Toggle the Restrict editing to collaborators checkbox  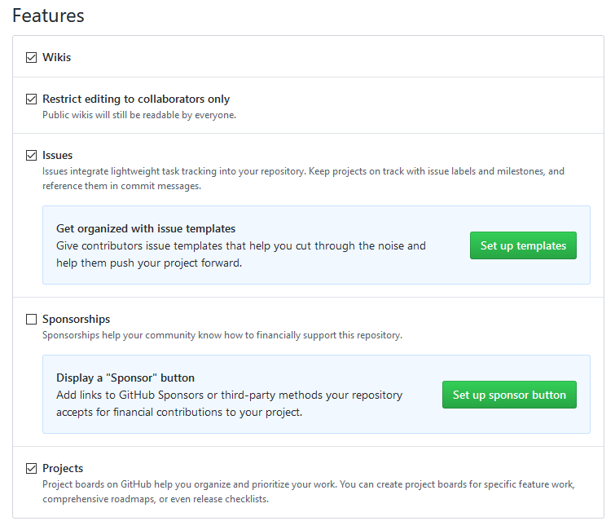coord(32,99)
